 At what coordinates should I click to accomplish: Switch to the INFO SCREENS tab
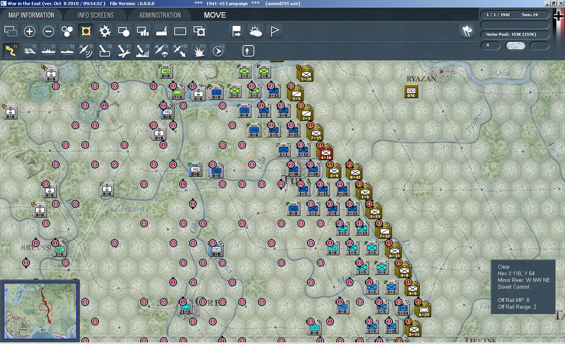click(96, 15)
